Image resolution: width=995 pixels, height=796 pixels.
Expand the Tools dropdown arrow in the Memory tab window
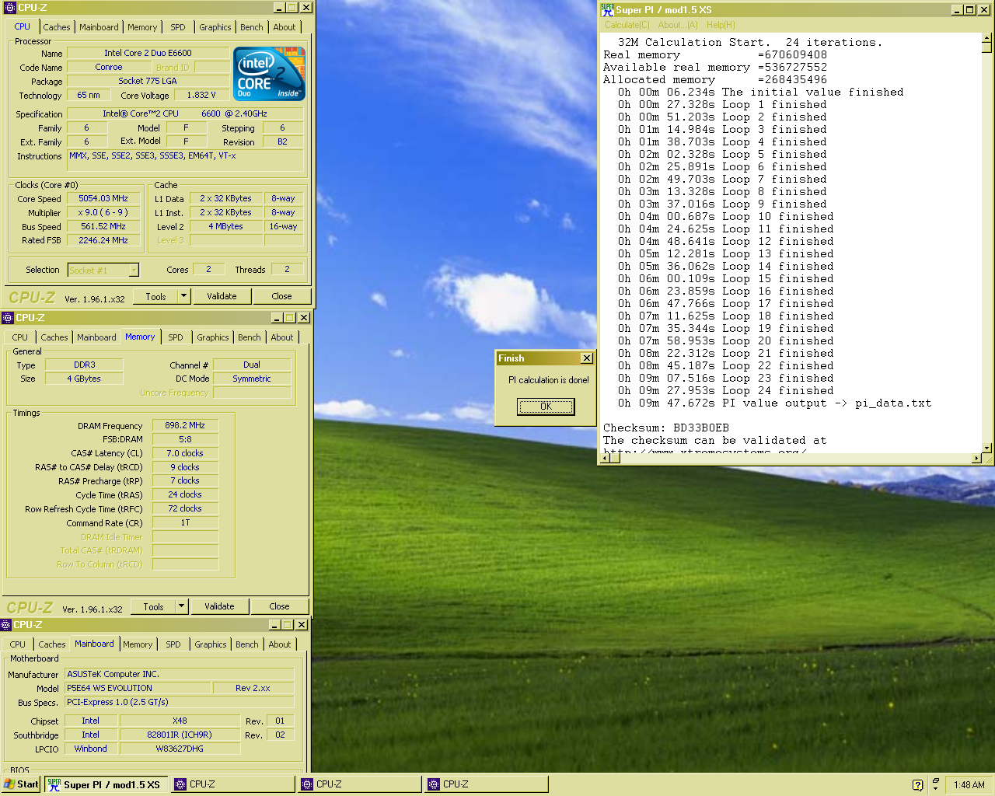point(181,606)
